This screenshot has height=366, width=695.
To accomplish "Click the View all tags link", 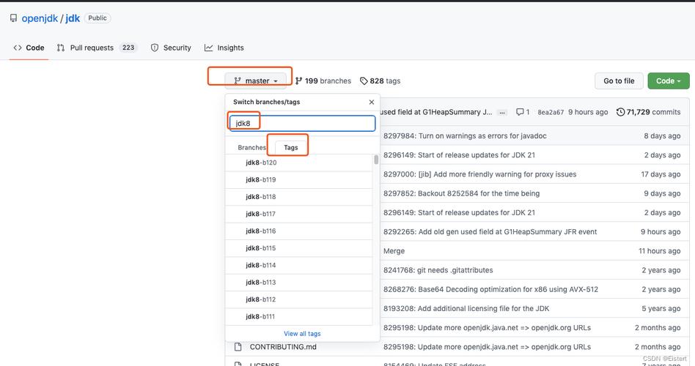I will point(302,334).
